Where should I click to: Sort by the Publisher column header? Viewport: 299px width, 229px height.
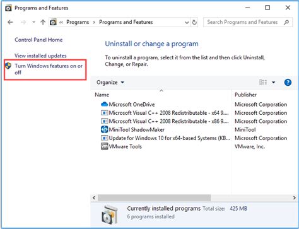(x=245, y=95)
